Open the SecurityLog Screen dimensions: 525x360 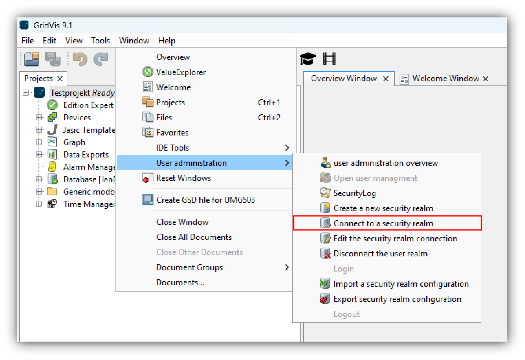click(x=355, y=193)
